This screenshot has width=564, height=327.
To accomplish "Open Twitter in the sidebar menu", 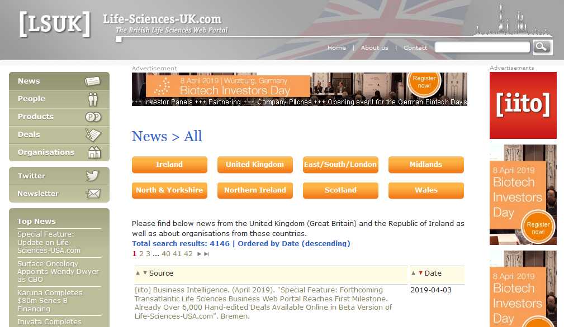I will click(59, 176).
